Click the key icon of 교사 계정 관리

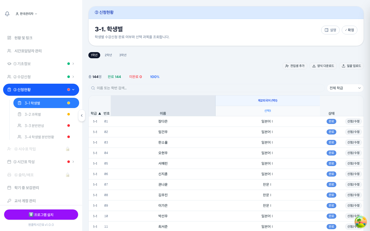pyautogui.click(x=9, y=201)
